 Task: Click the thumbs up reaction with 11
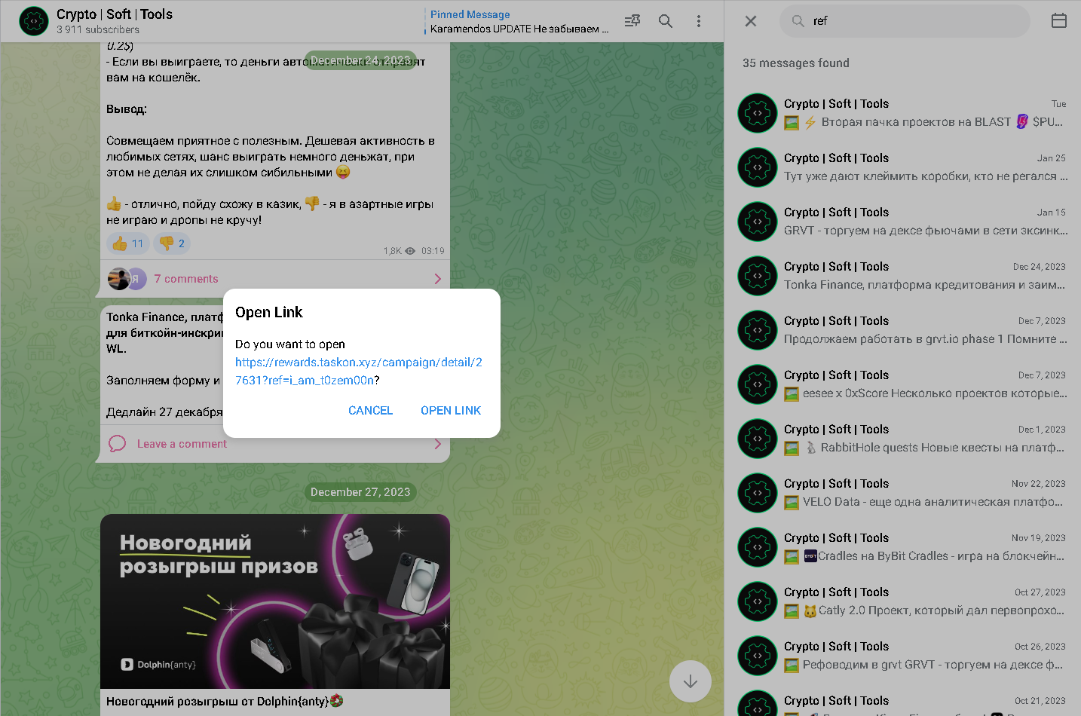click(128, 243)
